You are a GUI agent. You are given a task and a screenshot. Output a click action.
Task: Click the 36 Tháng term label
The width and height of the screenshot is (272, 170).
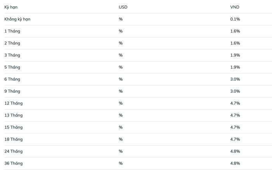click(13, 163)
